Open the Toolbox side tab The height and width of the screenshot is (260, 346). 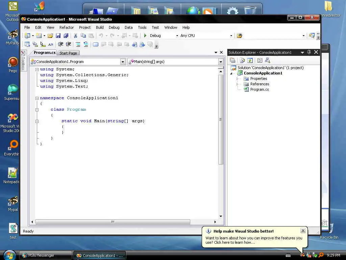(23, 60)
